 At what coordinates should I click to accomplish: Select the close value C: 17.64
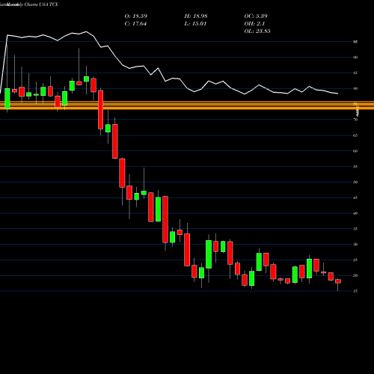click(135, 24)
